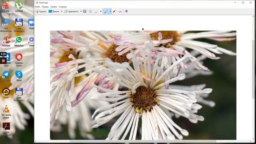Image resolution: width=256 pixels, height=144 pixels.
Task: Expand the Задержать delay dropdown arrow
Action: 81,11
